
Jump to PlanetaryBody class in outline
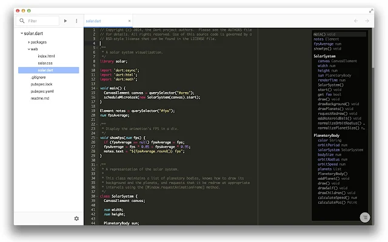coord(326,136)
